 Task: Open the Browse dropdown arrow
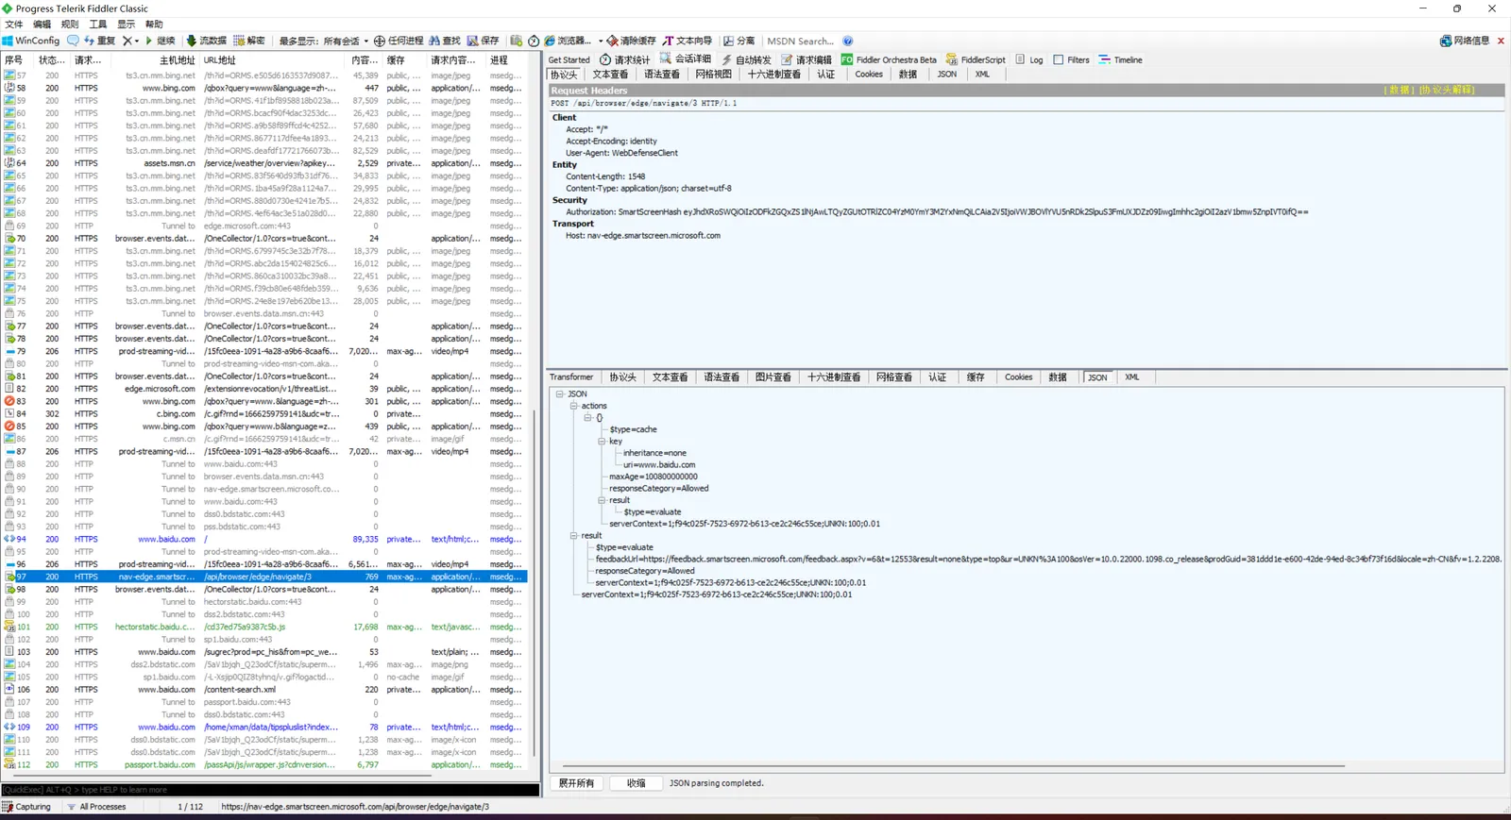pyautogui.click(x=601, y=41)
